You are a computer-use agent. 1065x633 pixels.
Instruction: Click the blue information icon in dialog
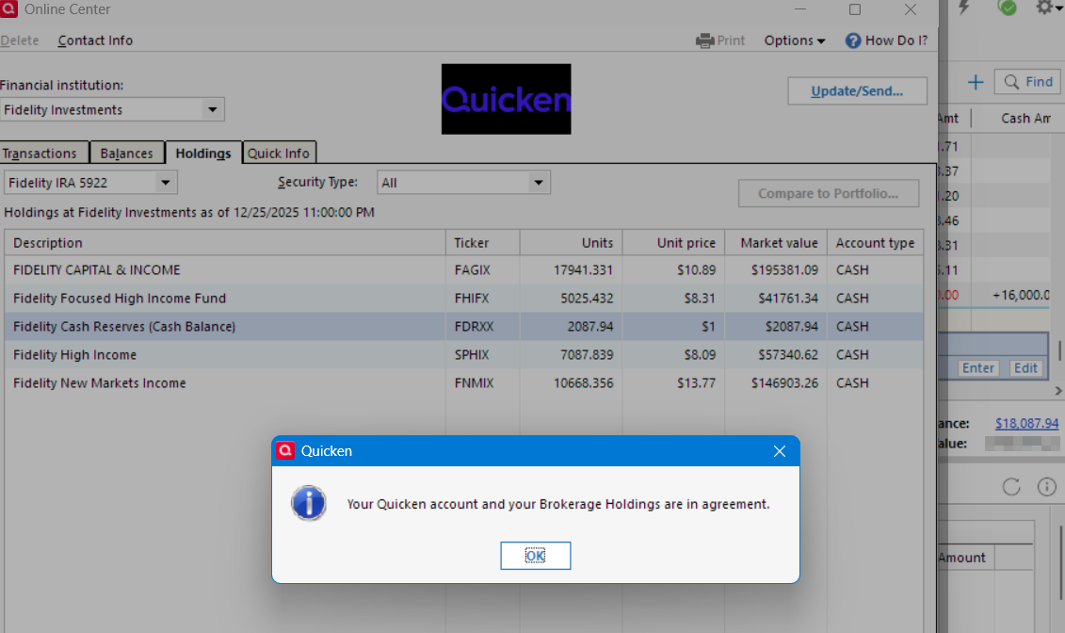click(308, 503)
